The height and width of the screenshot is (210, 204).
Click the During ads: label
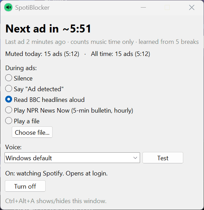(21, 68)
